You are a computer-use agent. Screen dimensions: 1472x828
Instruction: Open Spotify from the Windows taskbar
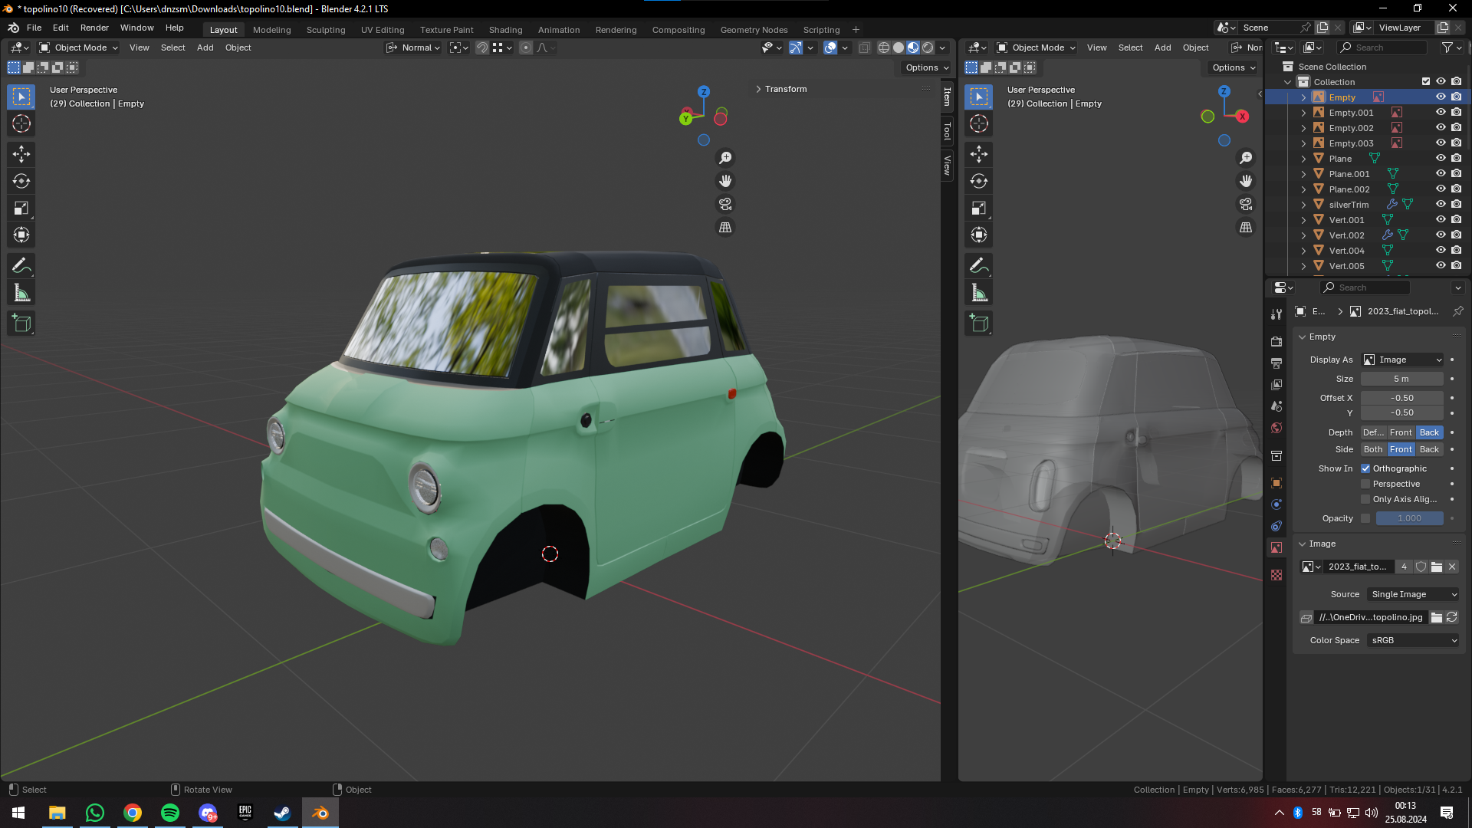170,813
